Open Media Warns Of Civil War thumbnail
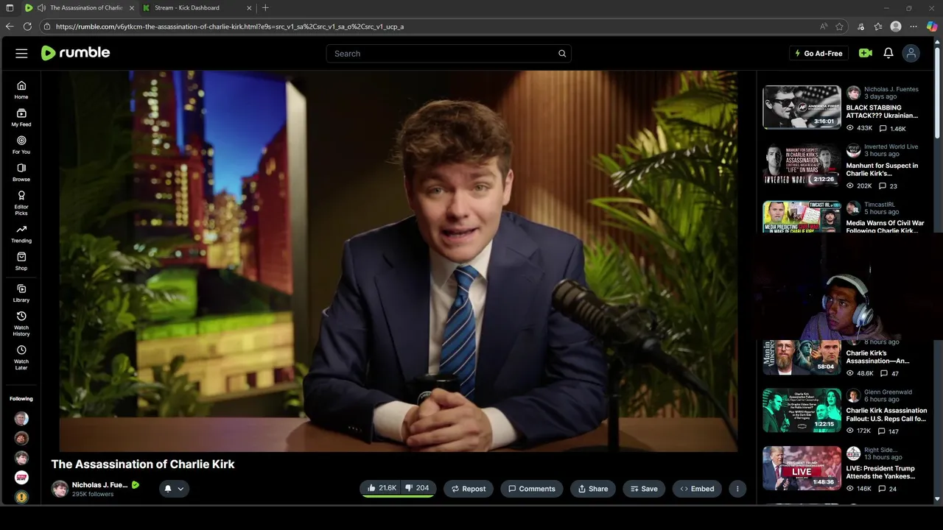The height and width of the screenshot is (530, 943). pyautogui.click(x=802, y=217)
